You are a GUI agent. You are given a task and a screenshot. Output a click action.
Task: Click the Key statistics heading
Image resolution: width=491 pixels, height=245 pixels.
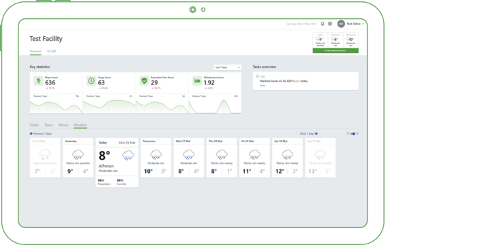(40, 67)
